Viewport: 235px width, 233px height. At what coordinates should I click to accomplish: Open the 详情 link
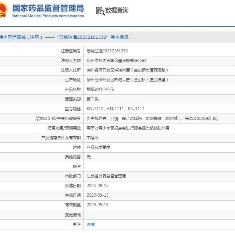(91, 224)
